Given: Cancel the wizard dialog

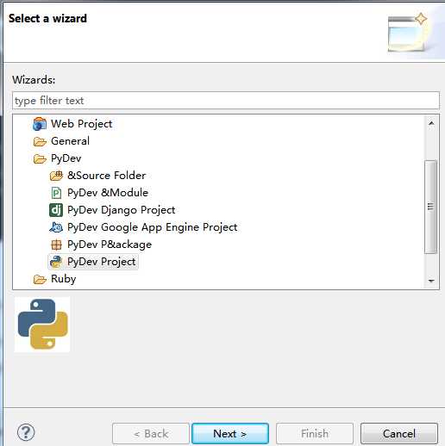Looking at the screenshot, I should coord(399,433).
